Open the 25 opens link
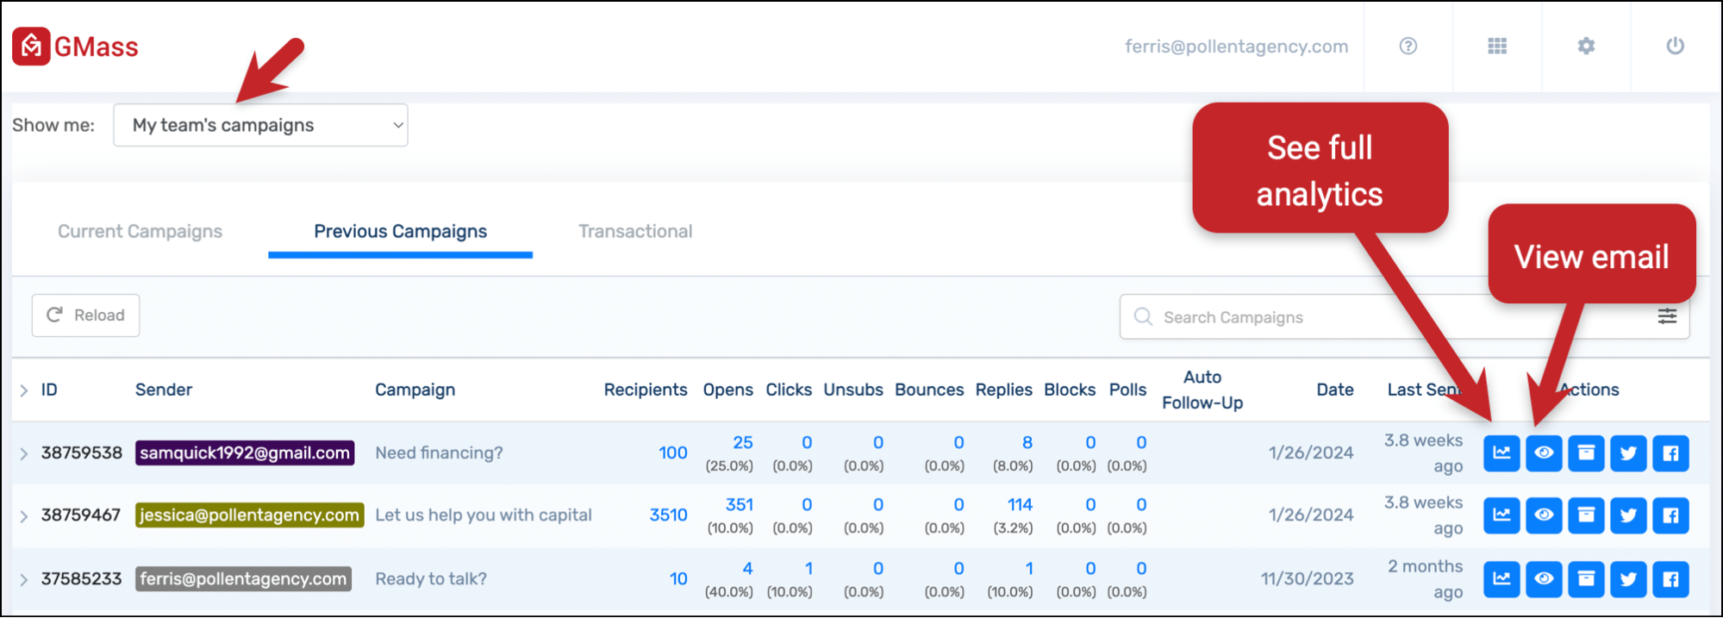 [x=742, y=443]
